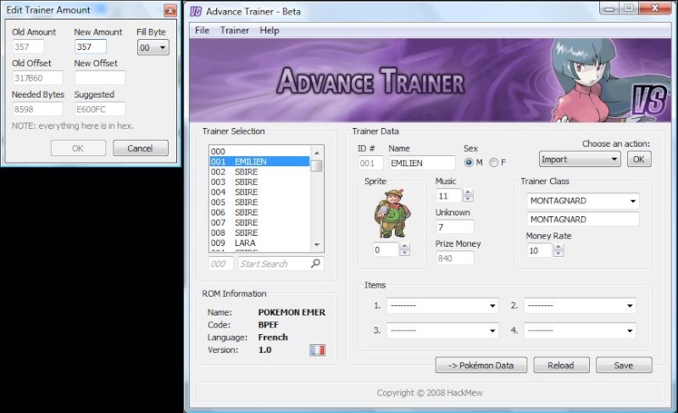The width and height of the screenshot is (678, 413).
Task: Open the Help menu
Action: (270, 31)
